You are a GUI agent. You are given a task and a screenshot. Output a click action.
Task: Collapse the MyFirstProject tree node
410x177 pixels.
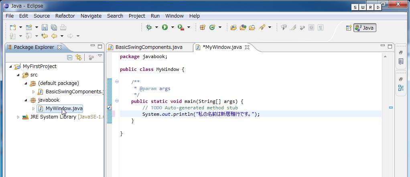point(10,66)
